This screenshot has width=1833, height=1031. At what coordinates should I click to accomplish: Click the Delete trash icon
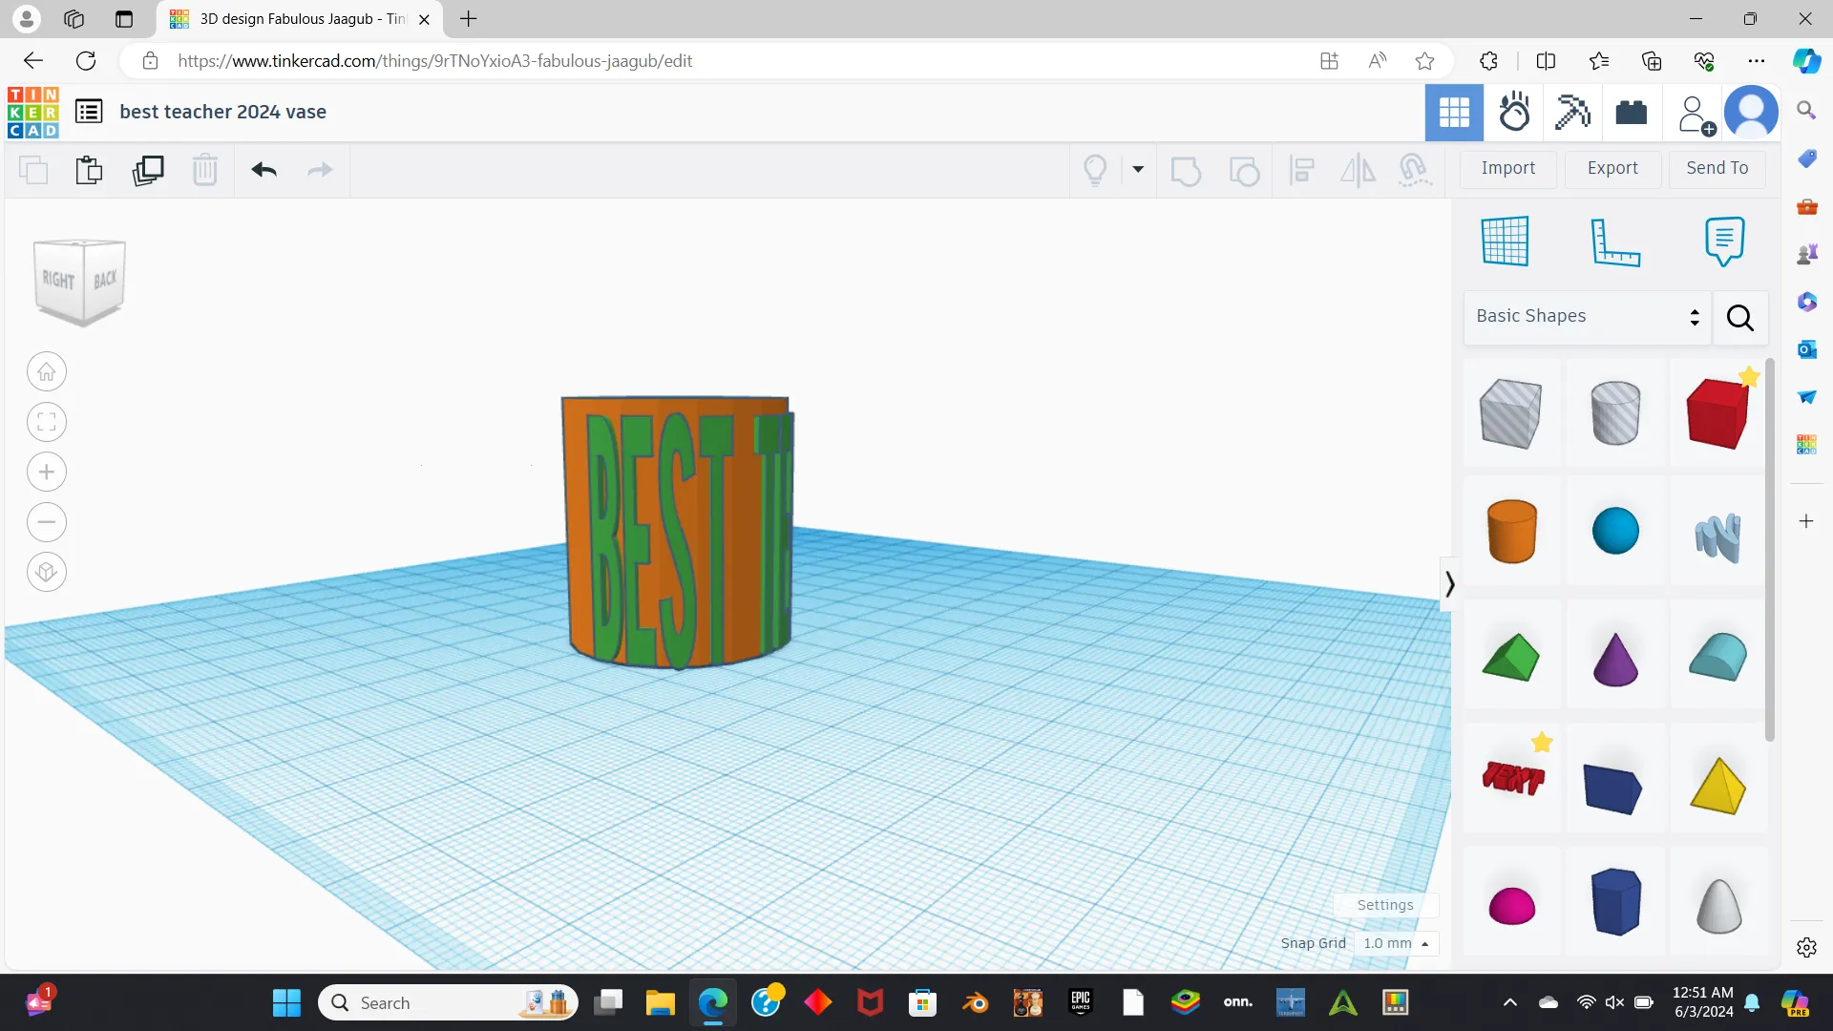(205, 170)
